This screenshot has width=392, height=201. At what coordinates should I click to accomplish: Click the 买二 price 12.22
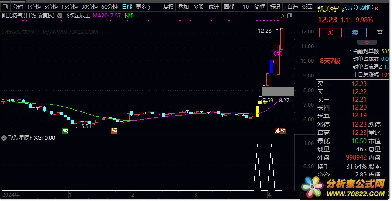click(359, 92)
